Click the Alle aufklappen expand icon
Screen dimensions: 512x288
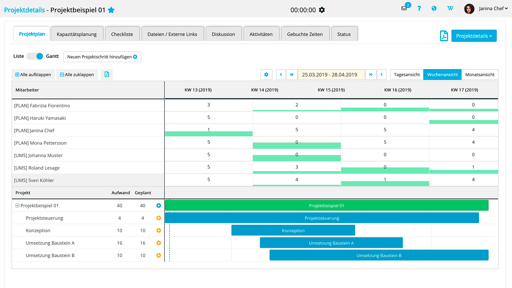17,74
